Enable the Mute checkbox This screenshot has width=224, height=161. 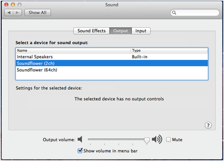168,140
